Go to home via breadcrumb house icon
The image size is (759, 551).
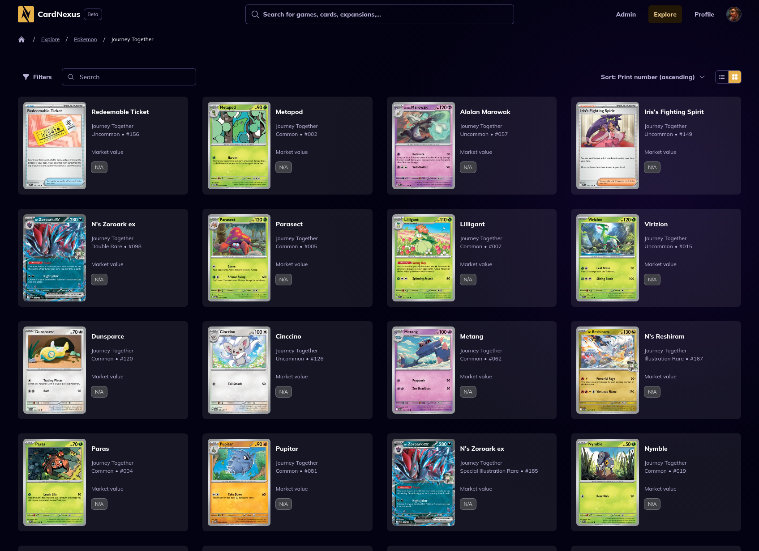point(21,39)
